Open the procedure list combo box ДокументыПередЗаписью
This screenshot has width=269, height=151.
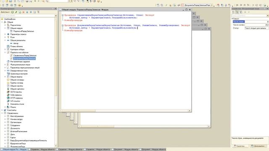coord(211,5)
